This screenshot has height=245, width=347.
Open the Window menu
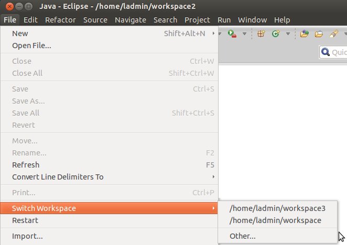pos(252,20)
